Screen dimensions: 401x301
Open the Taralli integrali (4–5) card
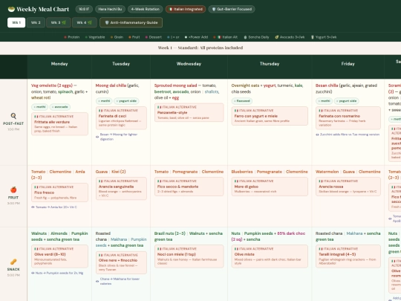pyautogui.click(x=348, y=256)
